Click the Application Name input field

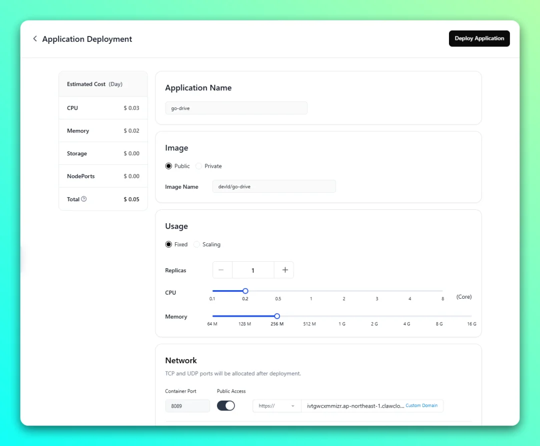click(236, 108)
